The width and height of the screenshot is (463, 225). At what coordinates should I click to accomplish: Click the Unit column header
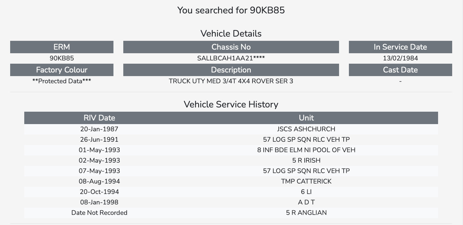coord(306,118)
